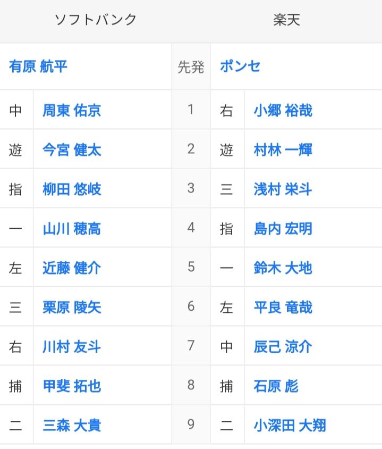This screenshot has height=449, width=382.
Task: Open 今宮 健太 player page
Action: click(72, 150)
